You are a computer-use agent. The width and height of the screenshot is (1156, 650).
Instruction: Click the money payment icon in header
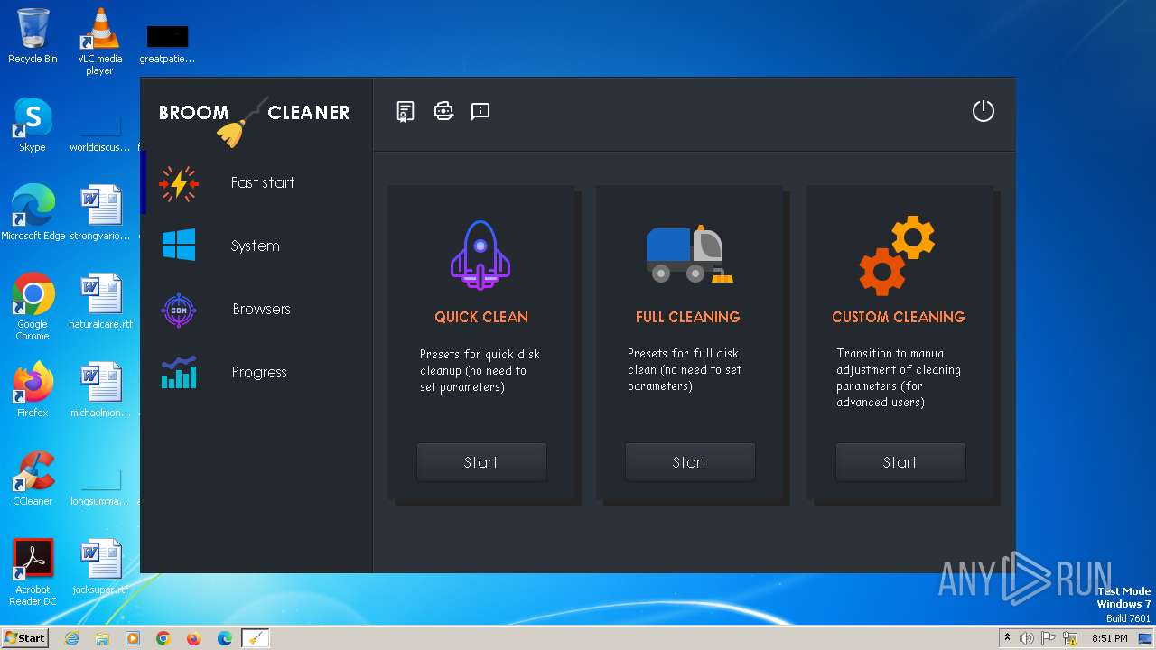click(443, 110)
